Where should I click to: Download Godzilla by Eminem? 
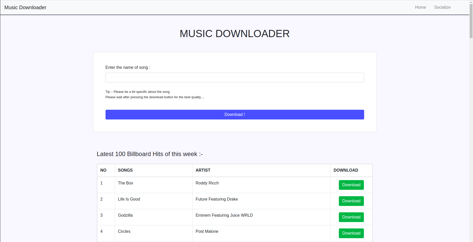point(351,217)
